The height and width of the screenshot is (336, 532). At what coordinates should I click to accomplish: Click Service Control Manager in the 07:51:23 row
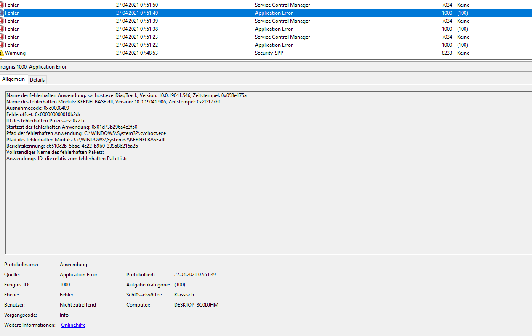282,37
